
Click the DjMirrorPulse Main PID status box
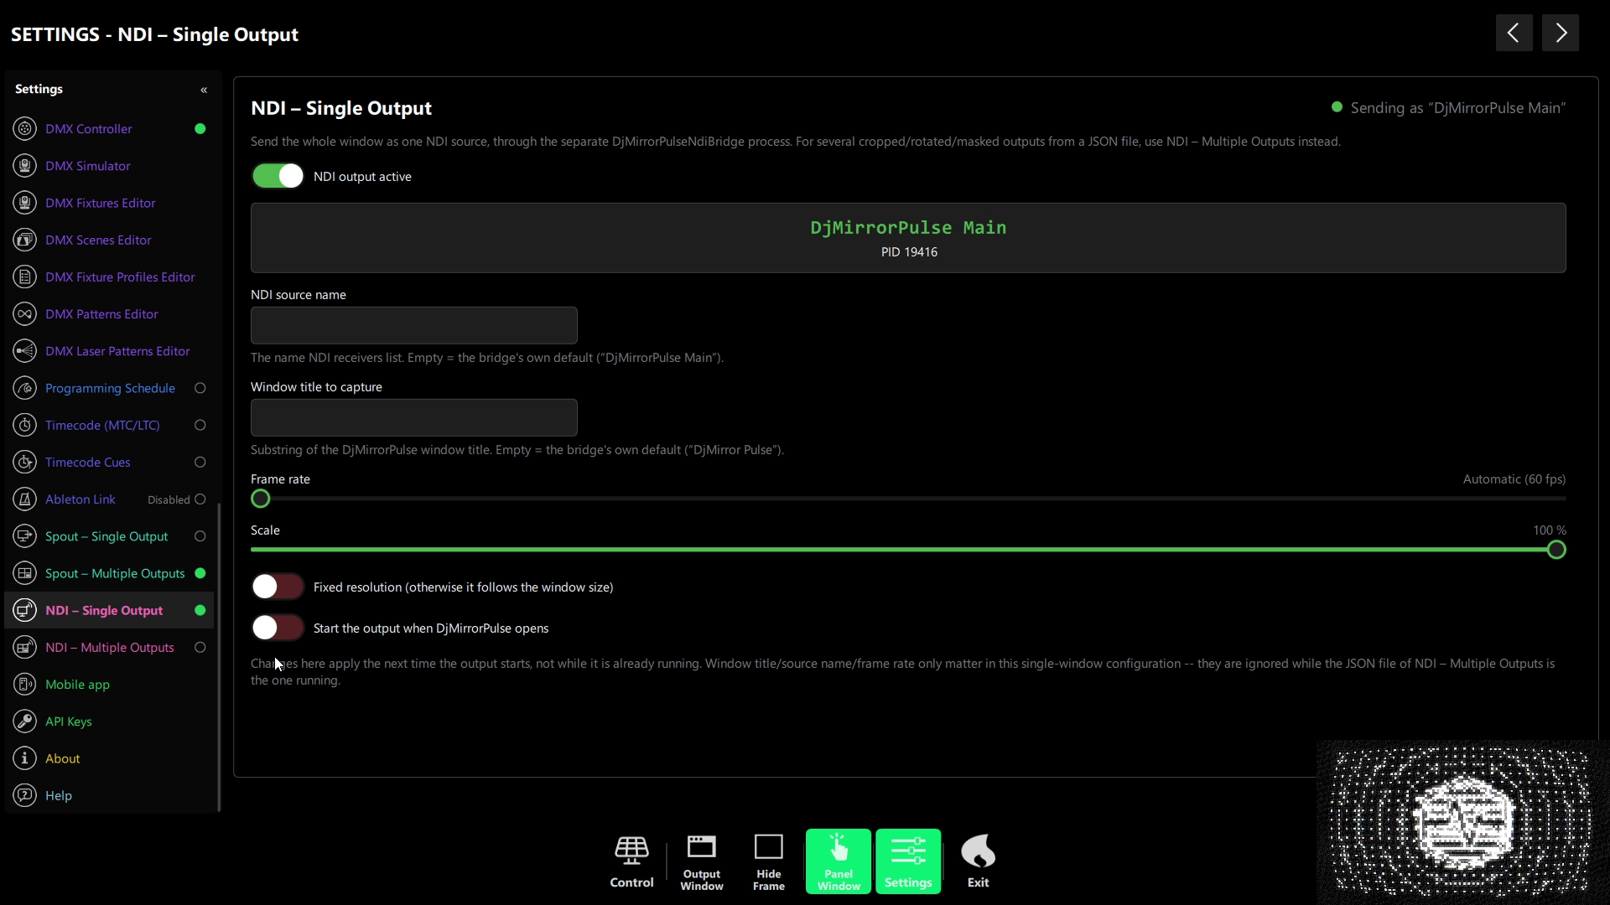click(x=908, y=238)
